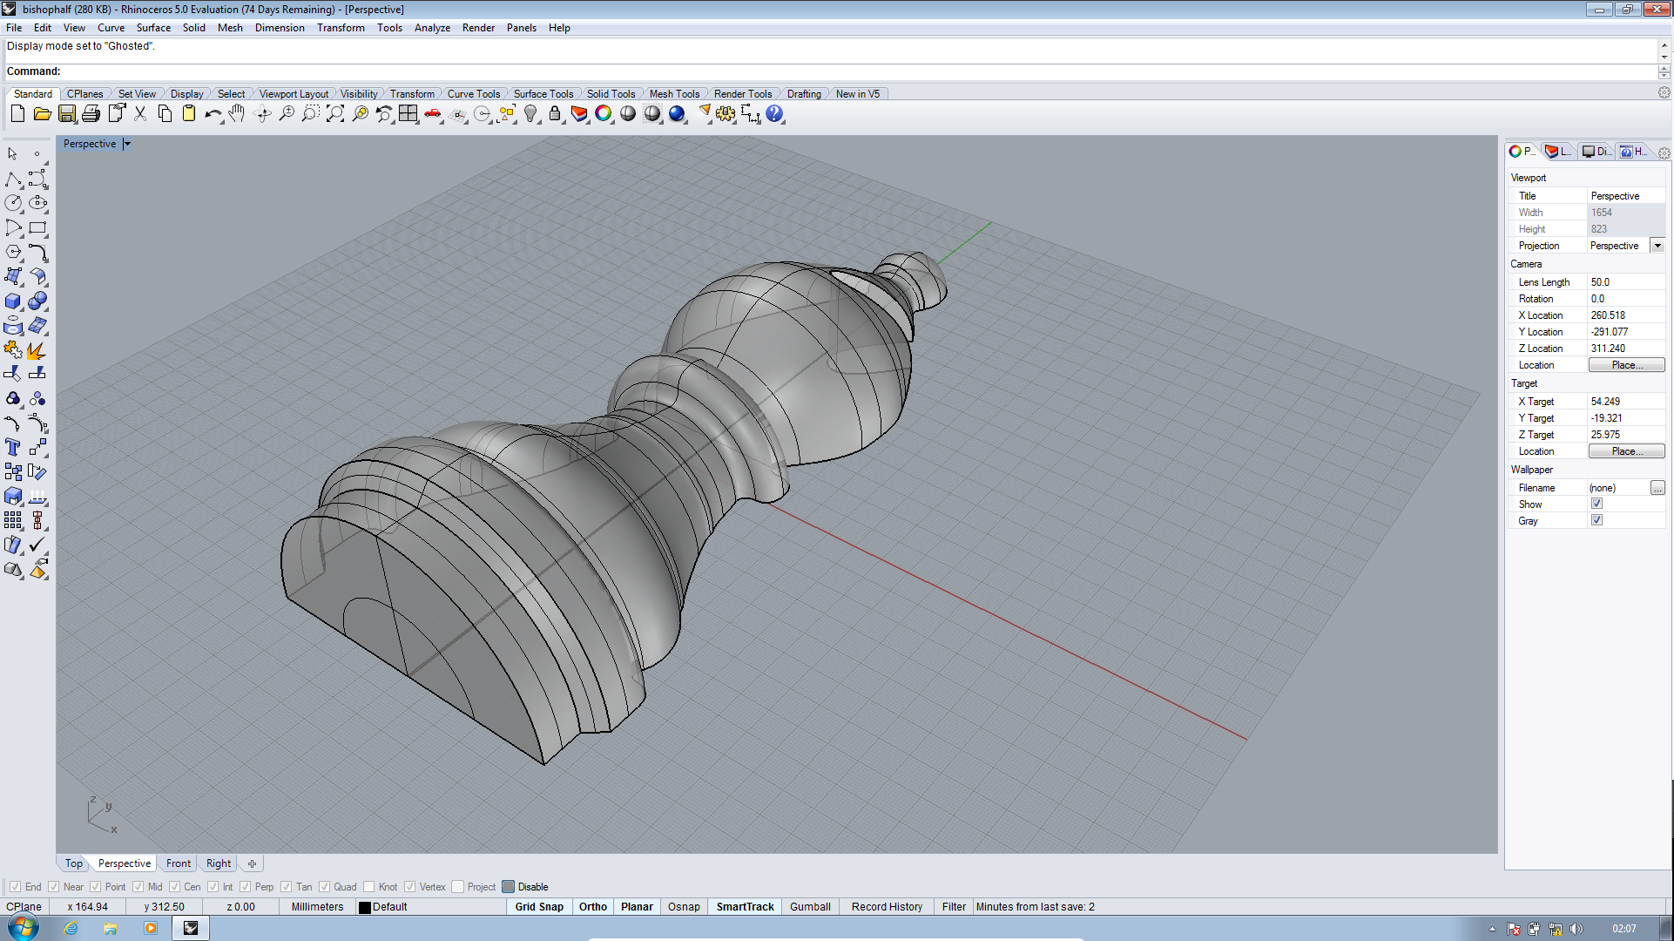Select the Rectangle tool in left sidebar

click(x=37, y=228)
